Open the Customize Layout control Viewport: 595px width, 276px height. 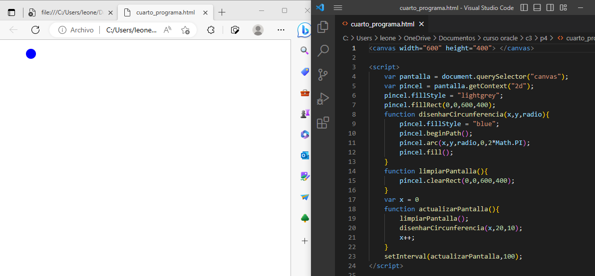563,7
